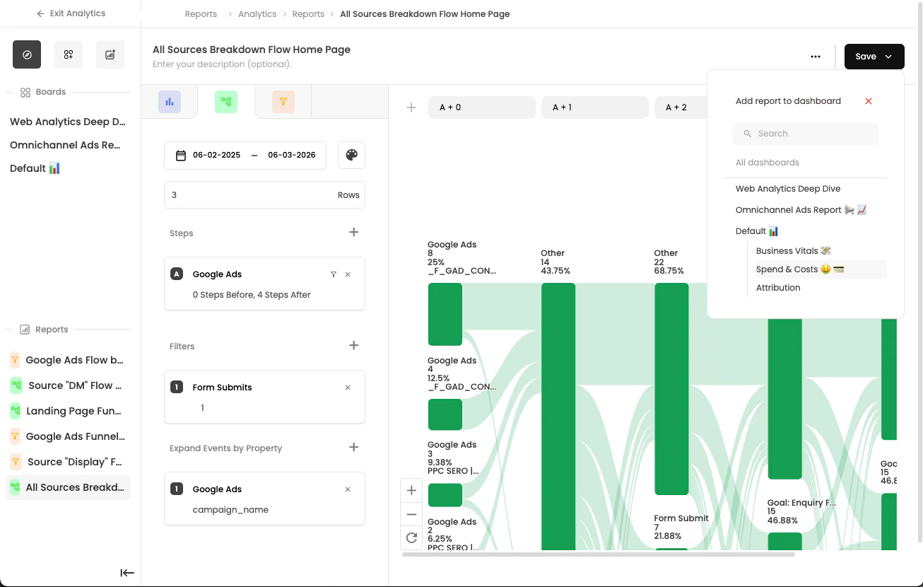
Task: Expand the Default dashboard entry
Action: tap(757, 231)
